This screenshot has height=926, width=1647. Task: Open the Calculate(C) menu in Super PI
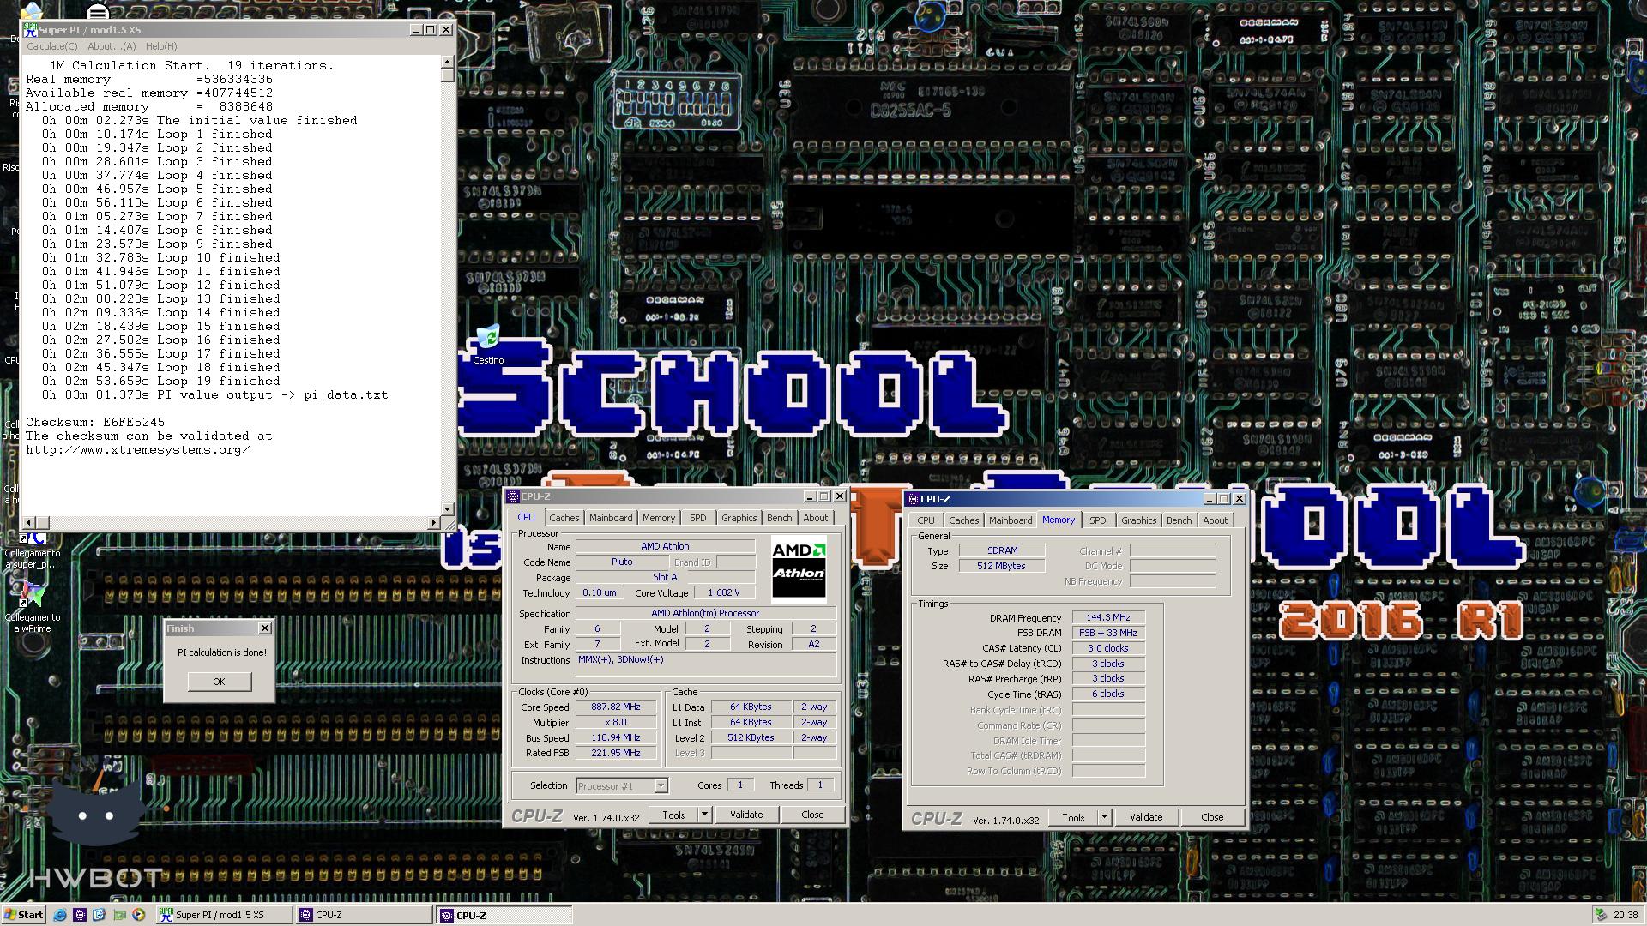pos(52,46)
